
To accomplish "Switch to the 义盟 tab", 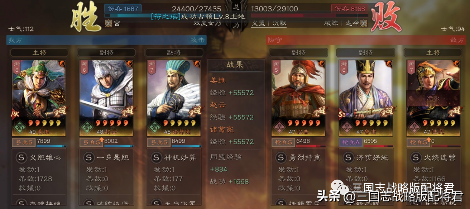I will click(258, 23).
